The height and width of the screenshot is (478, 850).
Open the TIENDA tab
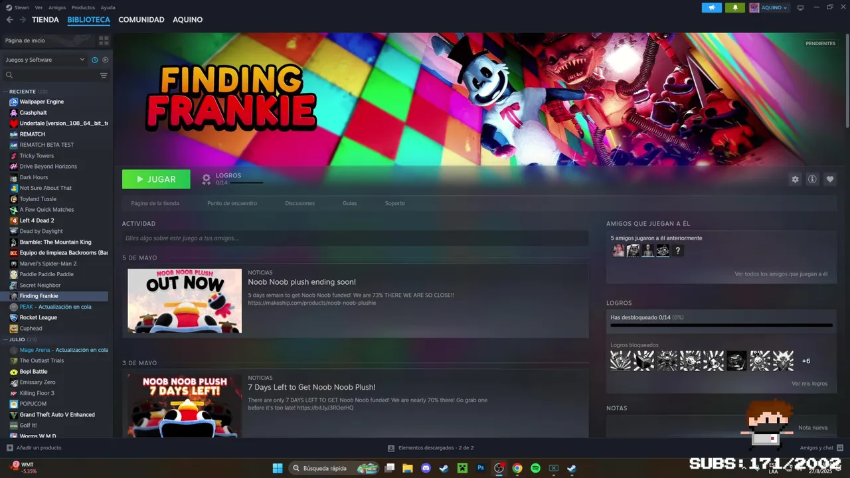click(45, 20)
